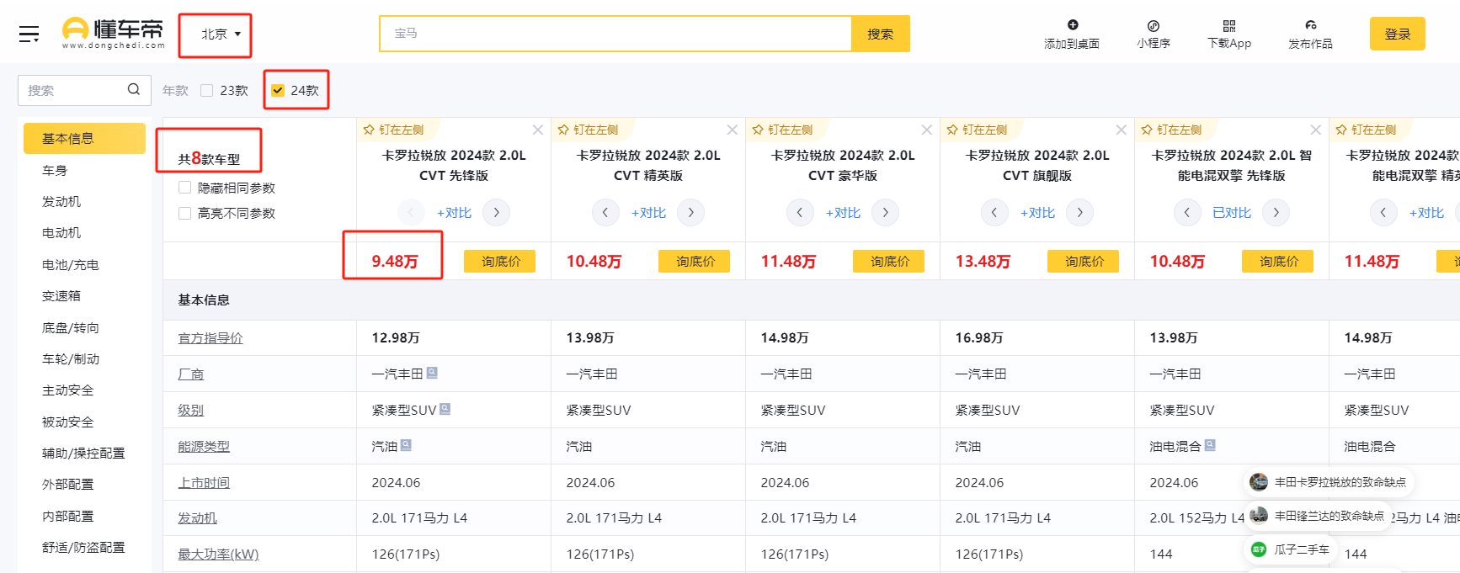This screenshot has width=1460, height=573.
Task: Move 豪华版 column right with arrow
Action: click(886, 213)
